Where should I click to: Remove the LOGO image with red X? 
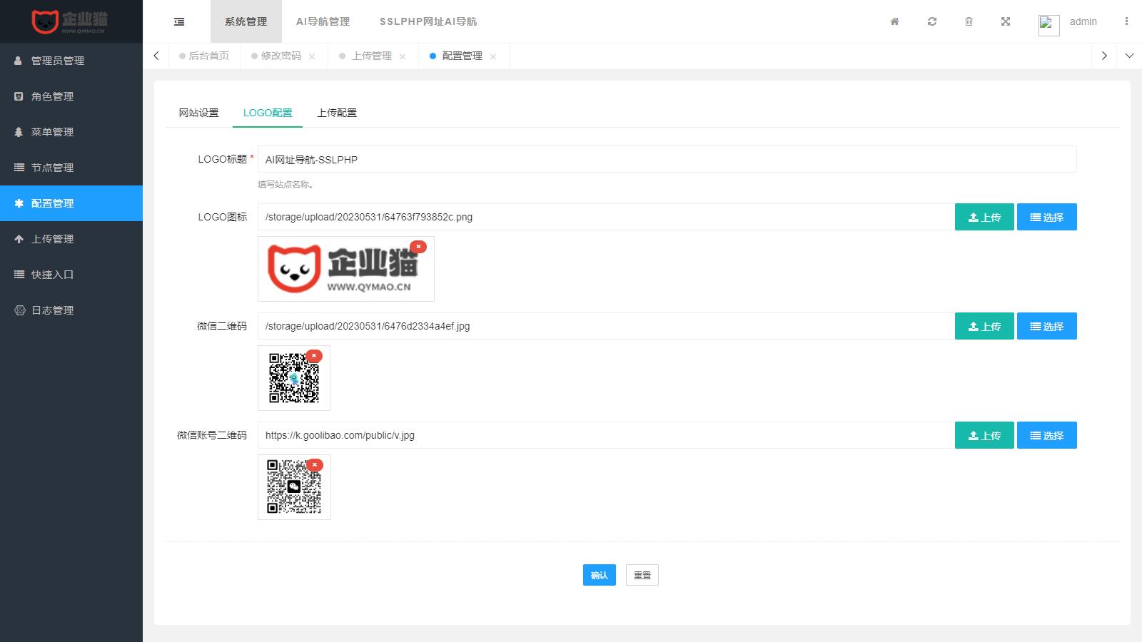point(418,246)
